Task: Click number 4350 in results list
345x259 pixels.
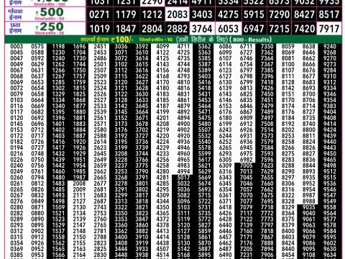Action: pos(162,207)
